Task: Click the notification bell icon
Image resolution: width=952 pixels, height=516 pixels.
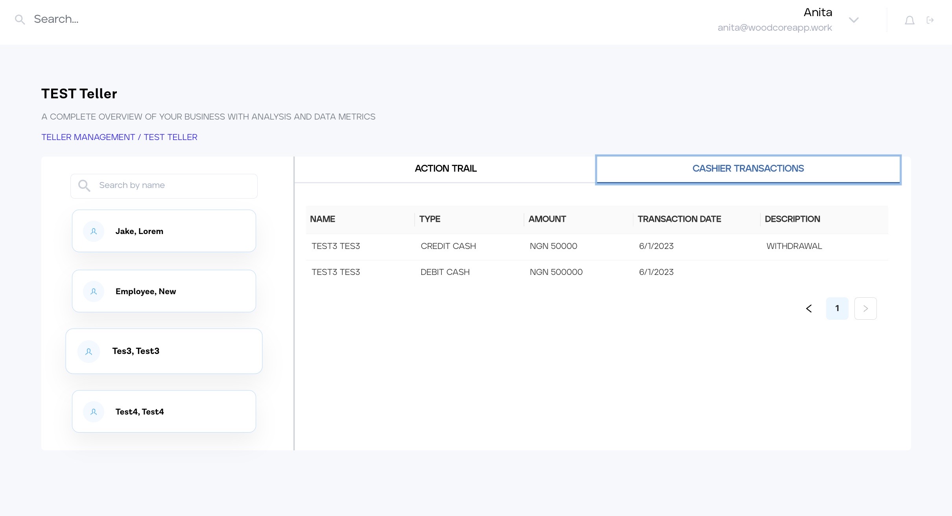Action: point(909,20)
